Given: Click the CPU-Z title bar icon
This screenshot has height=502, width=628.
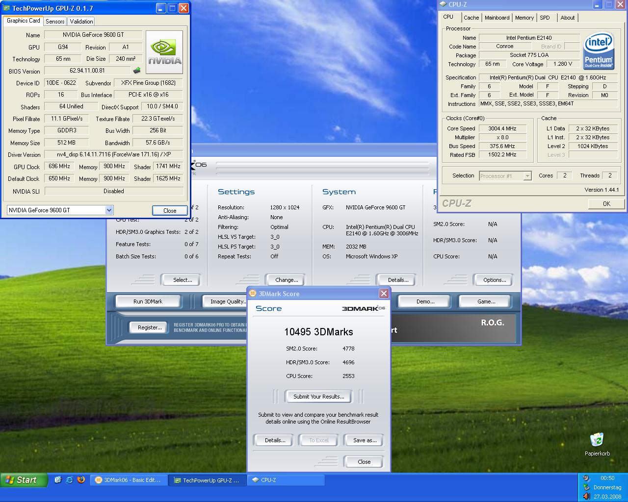Looking at the screenshot, I should tap(444, 4).
